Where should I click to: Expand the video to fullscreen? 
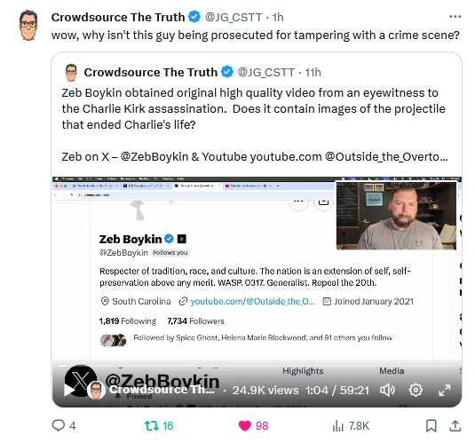pyautogui.click(x=445, y=390)
